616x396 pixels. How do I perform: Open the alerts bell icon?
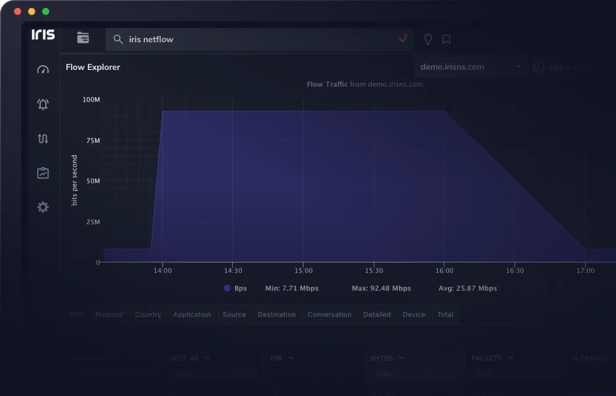coord(43,104)
